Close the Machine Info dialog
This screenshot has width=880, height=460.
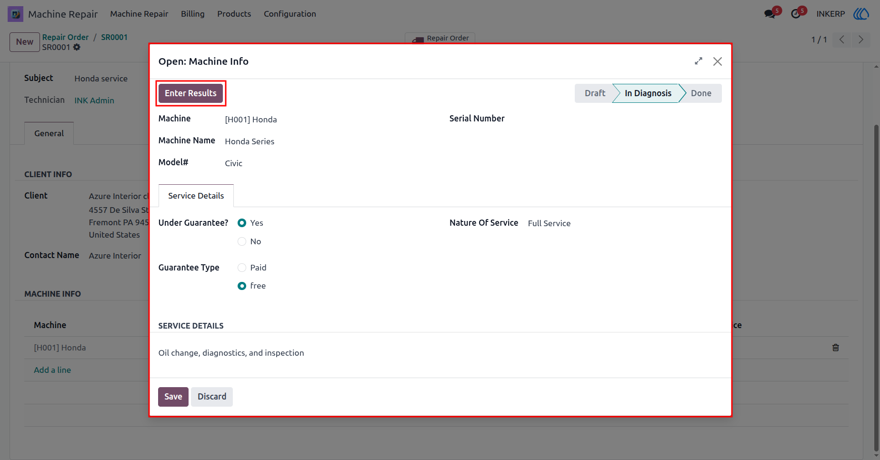pos(718,61)
